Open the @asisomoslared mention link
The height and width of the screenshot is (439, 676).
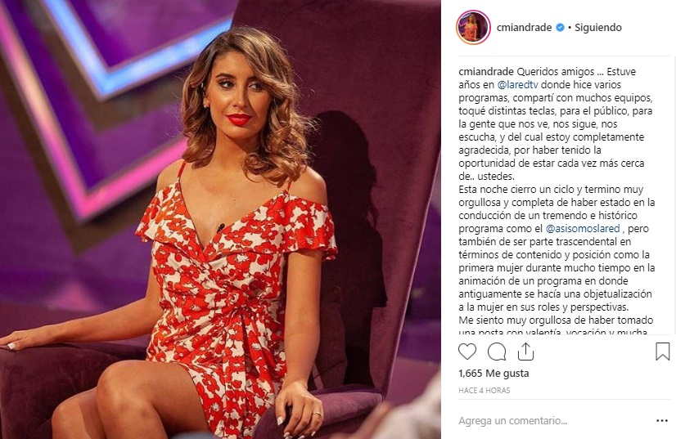583,228
